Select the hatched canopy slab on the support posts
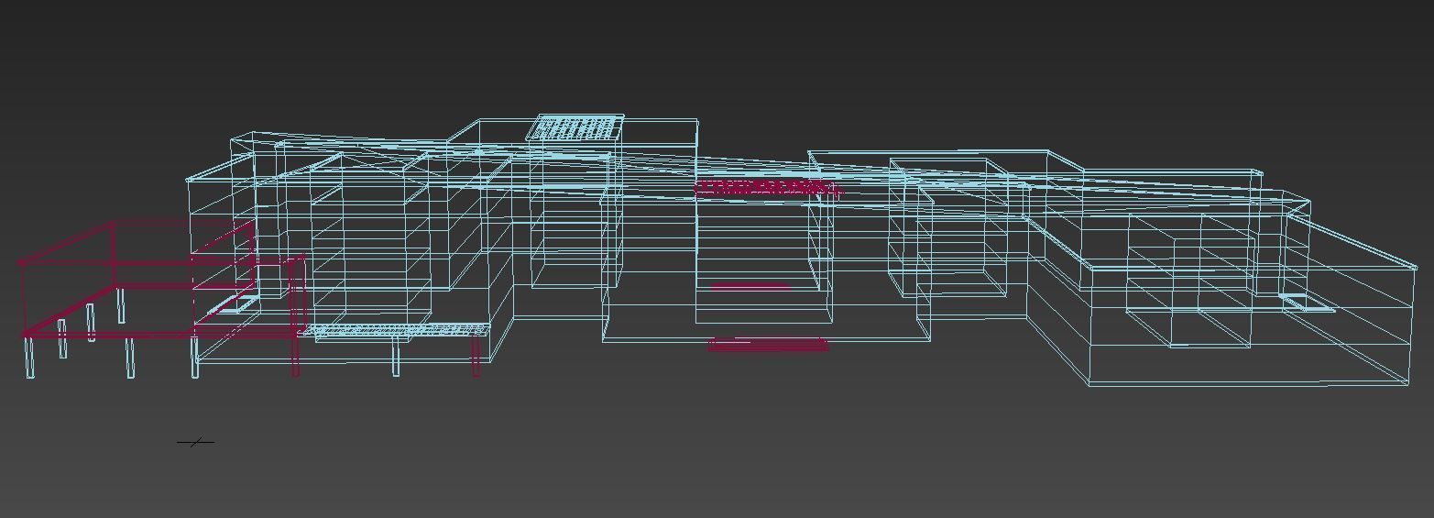1434x518 pixels. 397,329
